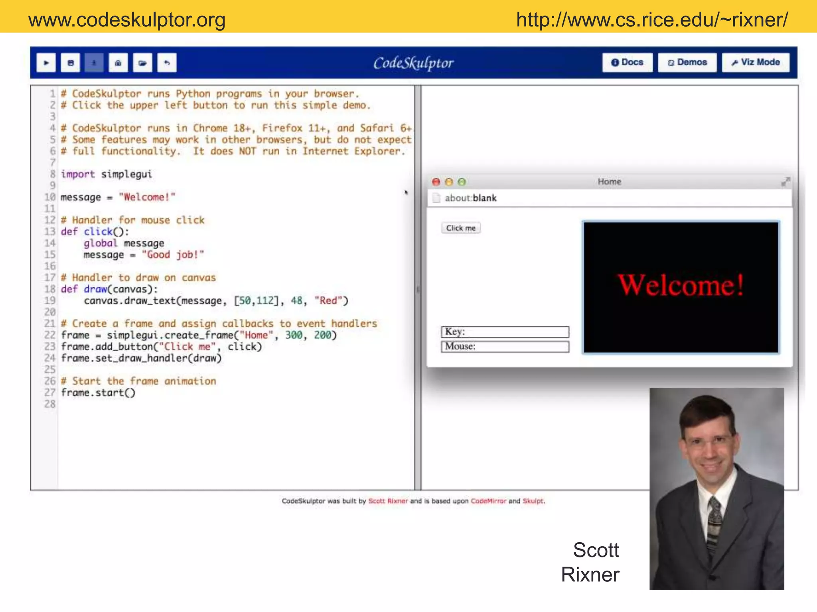Expand Home window with fullscreen arrows icon
The width and height of the screenshot is (817, 612).
click(x=785, y=182)
